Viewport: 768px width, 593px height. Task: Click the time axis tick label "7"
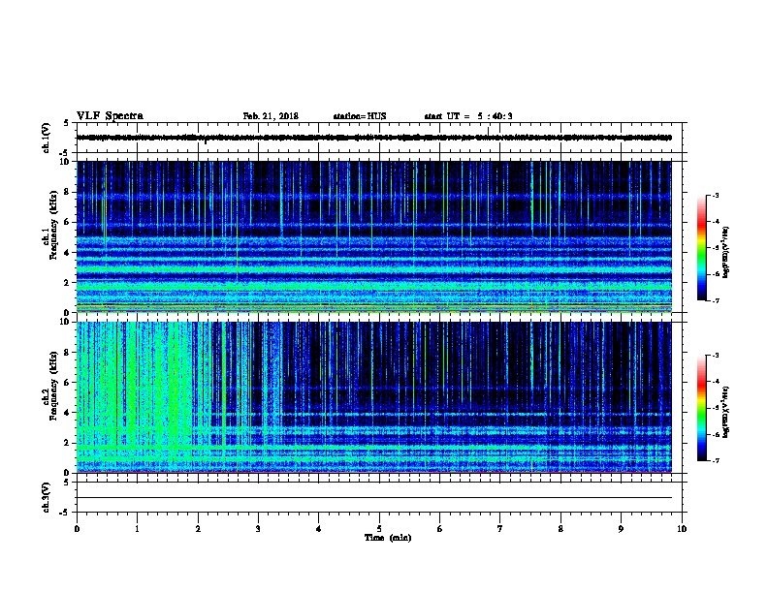click(x=500, y=529)
